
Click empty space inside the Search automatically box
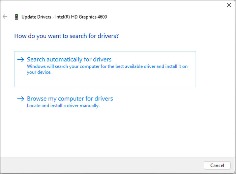tap(135, 81)
